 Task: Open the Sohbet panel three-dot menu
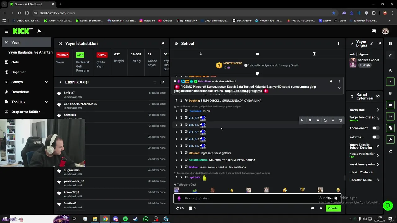coord(339,44)
